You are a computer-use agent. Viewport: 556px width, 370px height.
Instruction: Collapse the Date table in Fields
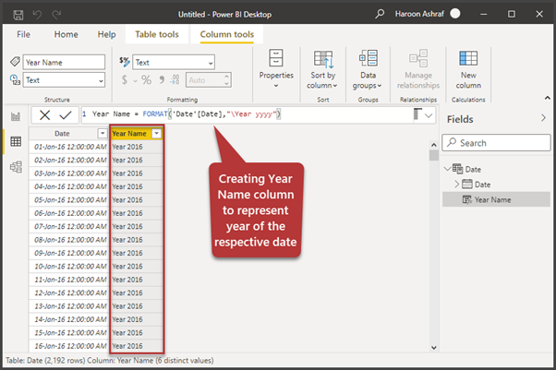pos(448,169)
